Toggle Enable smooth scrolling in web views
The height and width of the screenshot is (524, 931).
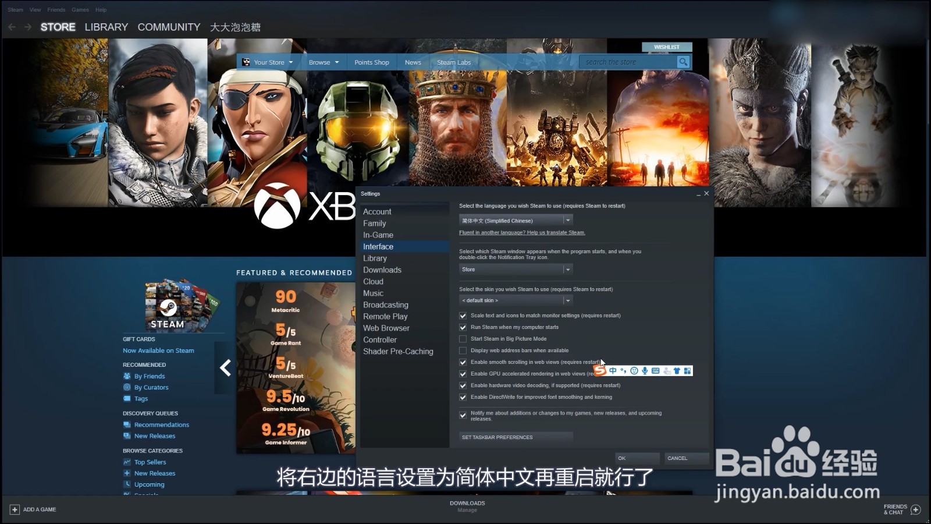click(x=463, y=362)
